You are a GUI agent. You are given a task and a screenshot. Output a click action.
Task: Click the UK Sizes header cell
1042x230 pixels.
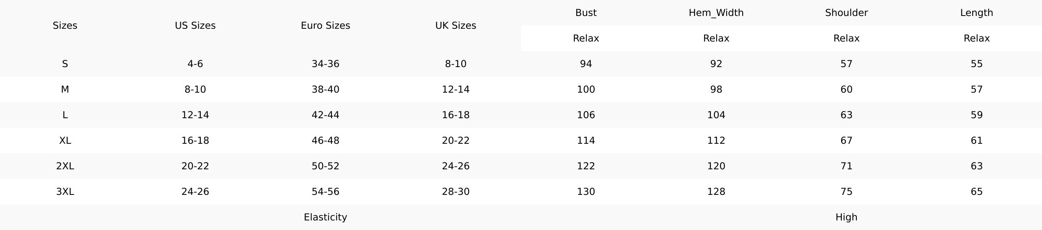(455, 26)
